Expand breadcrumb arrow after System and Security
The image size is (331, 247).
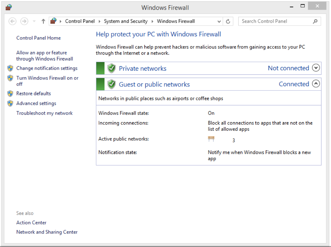point(152,21)
